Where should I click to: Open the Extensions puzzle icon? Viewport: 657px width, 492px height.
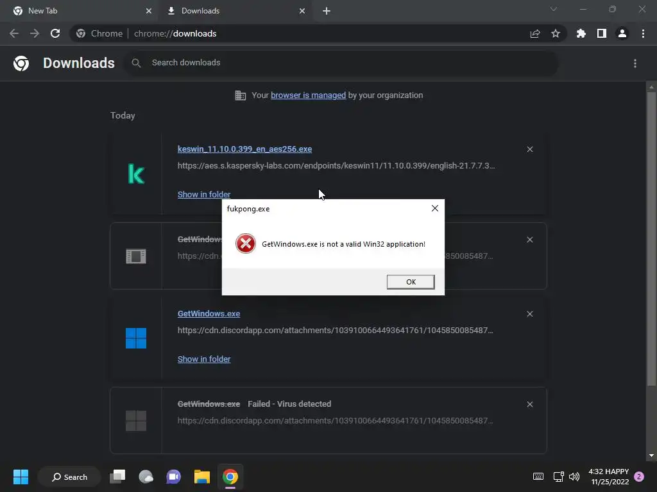(x=581, y=33)
